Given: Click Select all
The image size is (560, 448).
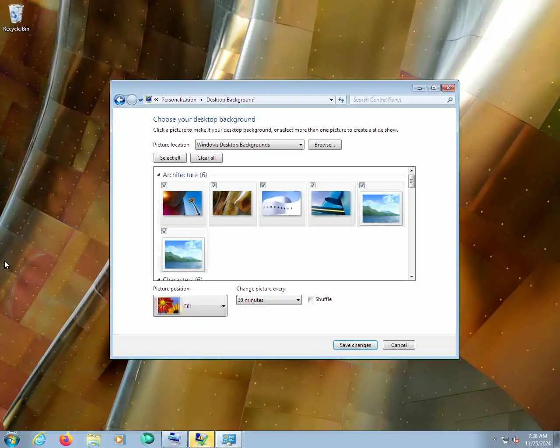Looking at the screenshot, I should click(x=170, y=158).
